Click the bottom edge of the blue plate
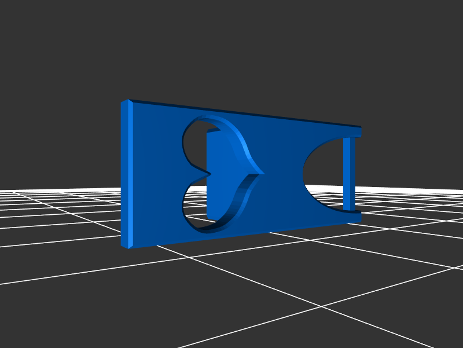 point(243,233)
